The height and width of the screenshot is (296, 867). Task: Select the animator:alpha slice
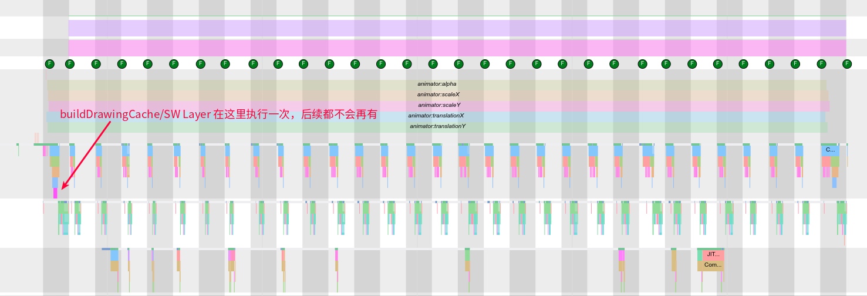(437, 84)
